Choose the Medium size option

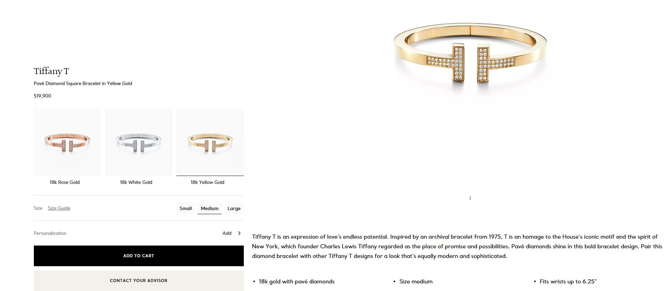click(x=210, y=208)
